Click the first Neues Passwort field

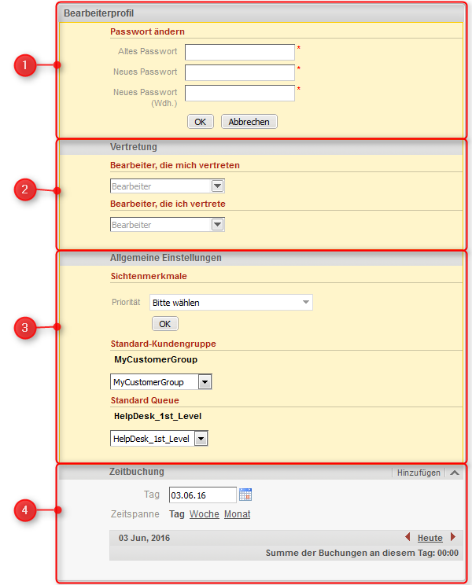coord(239,72)
